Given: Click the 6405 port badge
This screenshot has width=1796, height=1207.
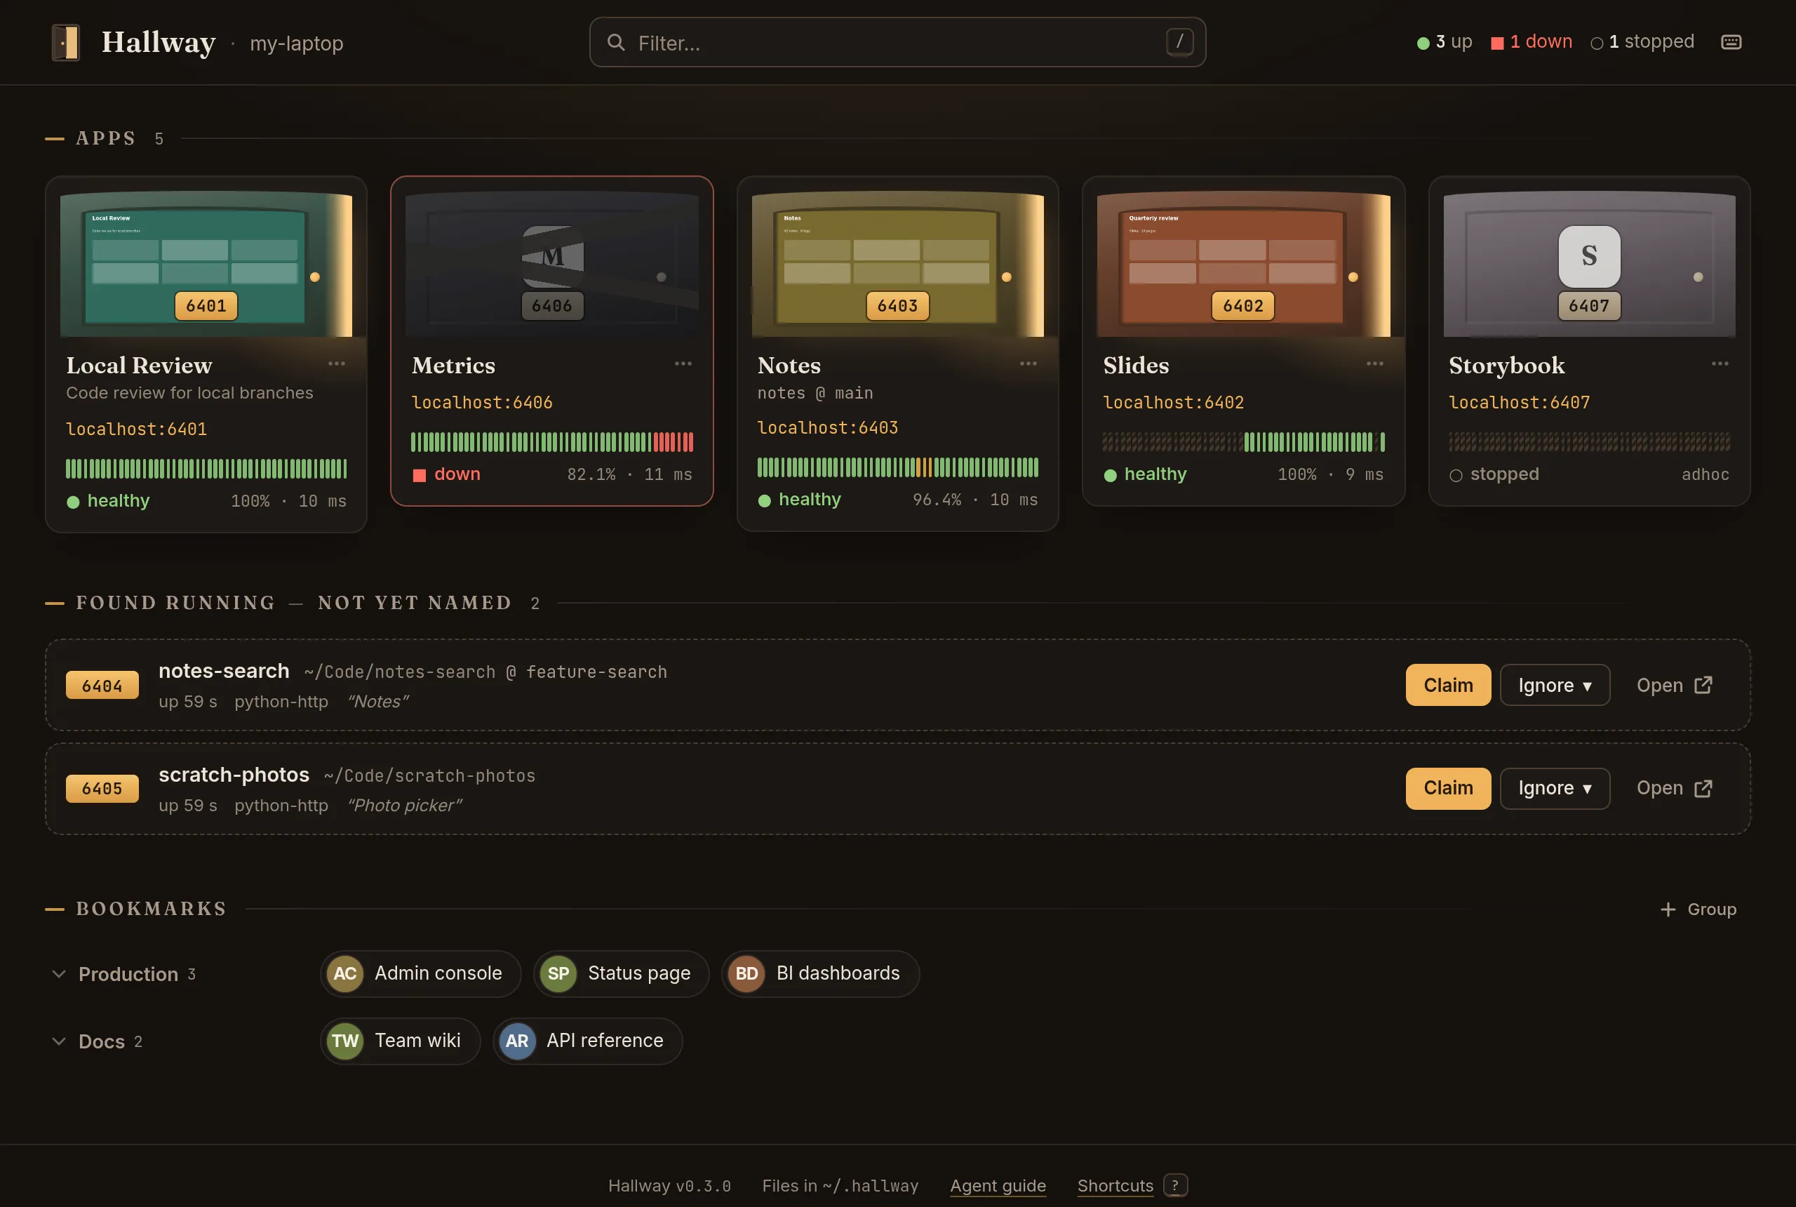Looking at the screenshot, I should click(x=102, y=788).
